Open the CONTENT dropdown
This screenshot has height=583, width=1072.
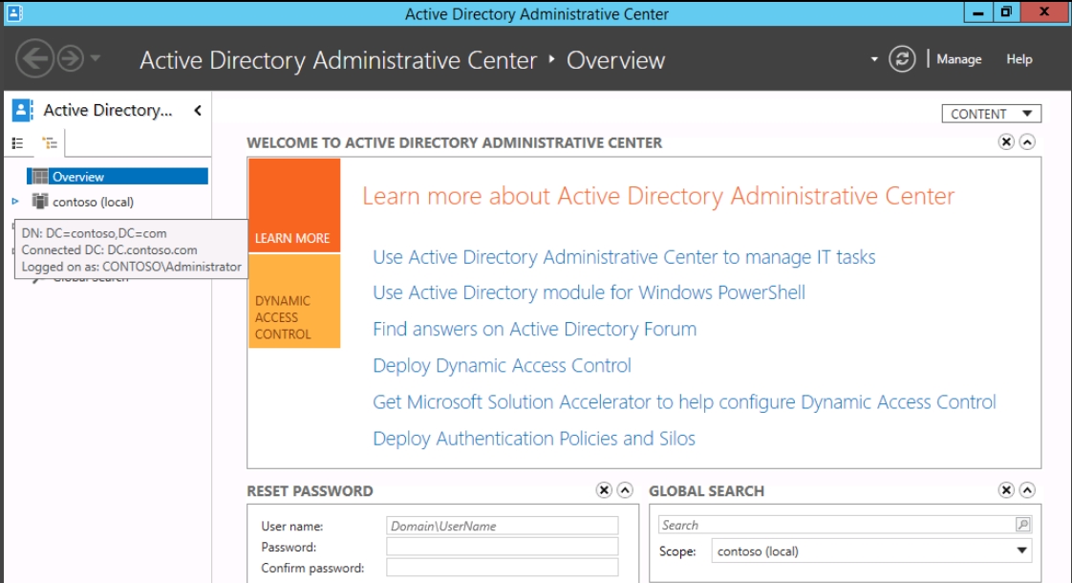(991, 114)
